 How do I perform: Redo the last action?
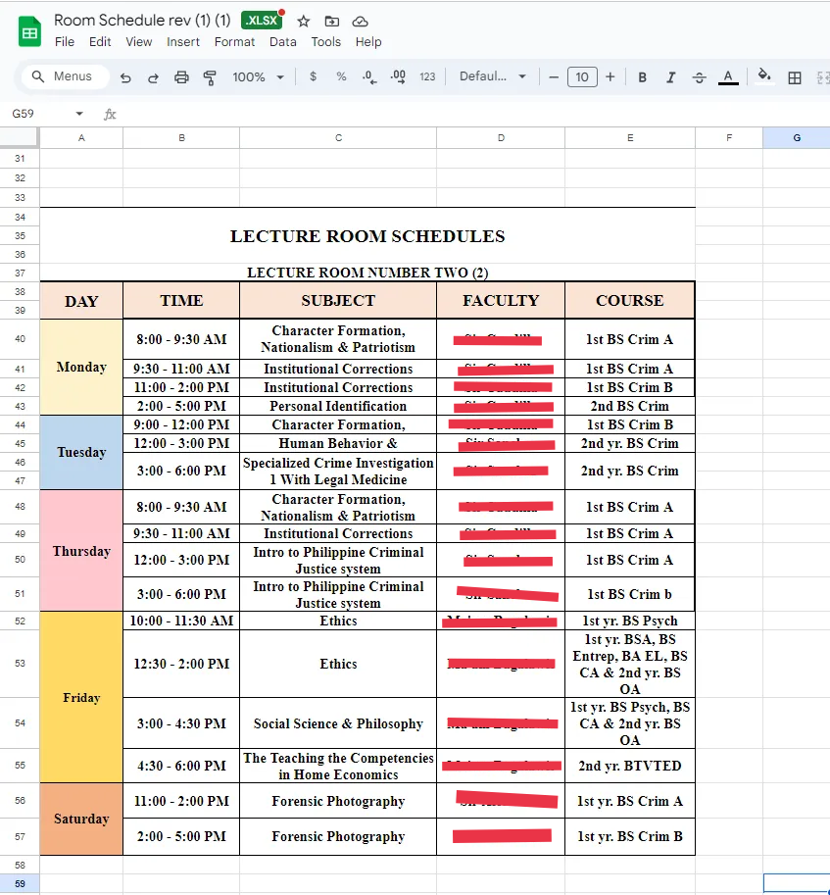153,77
